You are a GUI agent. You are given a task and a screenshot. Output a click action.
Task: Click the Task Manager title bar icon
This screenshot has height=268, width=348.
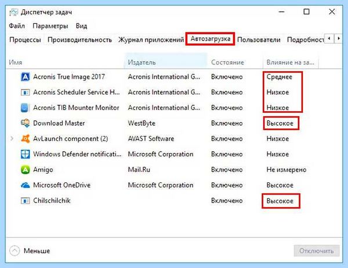pyautogui.click(x=13, y=12)
